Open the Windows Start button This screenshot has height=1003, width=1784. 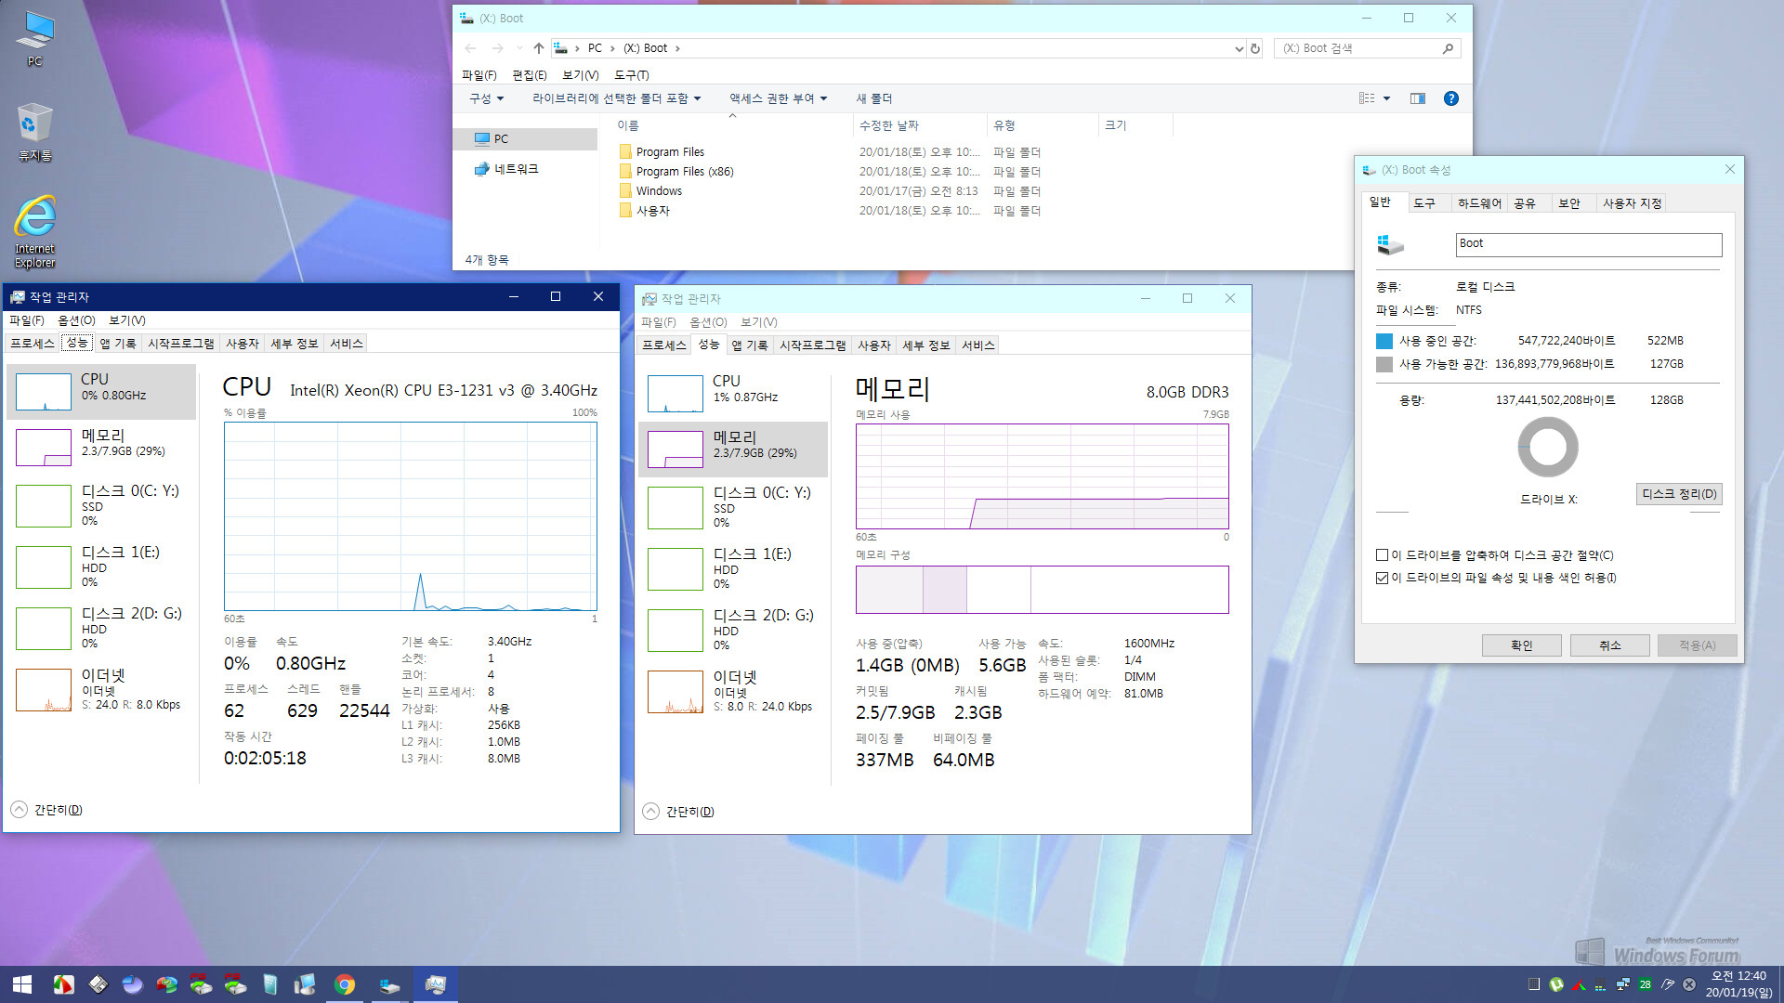[x=22, y=984]
